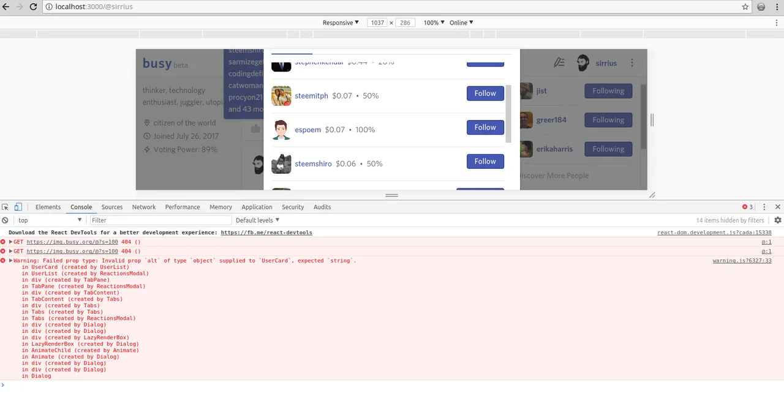The width and height of the screenshot is (784, 396).
Task: Switch to the Performance tab
Action: (183, 207)
